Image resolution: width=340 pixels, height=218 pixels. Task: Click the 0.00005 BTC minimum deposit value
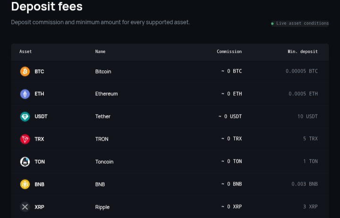tap(302, 71)
